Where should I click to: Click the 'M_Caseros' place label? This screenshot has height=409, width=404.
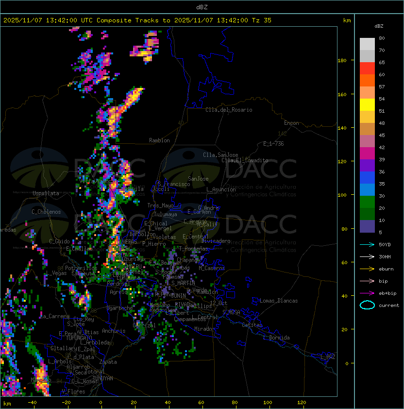click(x=212, y=268)
